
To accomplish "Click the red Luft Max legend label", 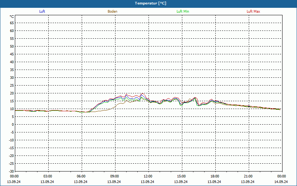I will [253, 12].
